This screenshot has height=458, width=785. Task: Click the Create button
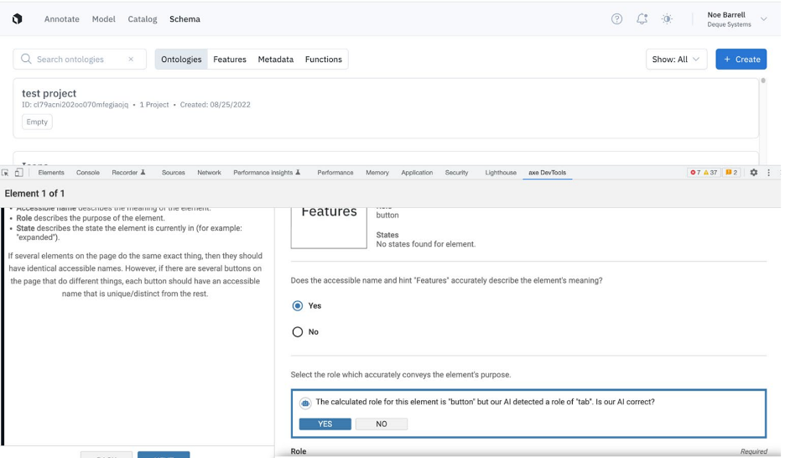point(741,60)
